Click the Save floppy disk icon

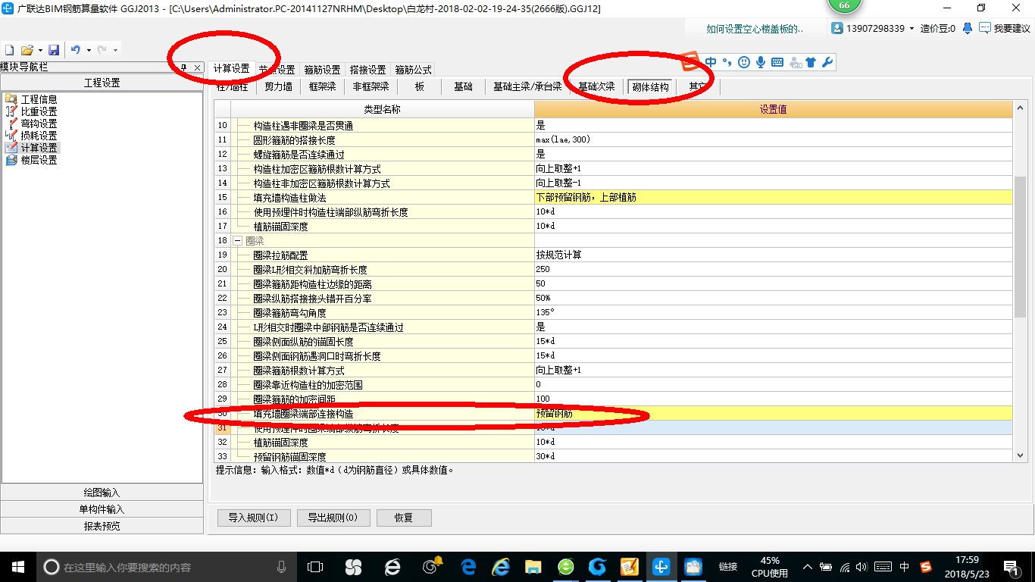[54, 50]
